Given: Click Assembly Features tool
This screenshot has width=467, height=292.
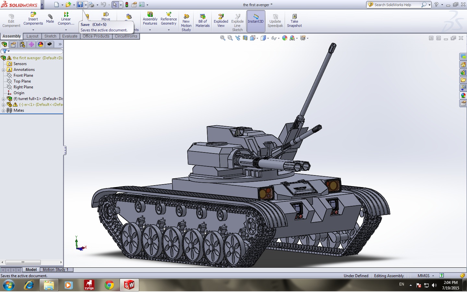Looking at the screenshot, I should 150,19.
